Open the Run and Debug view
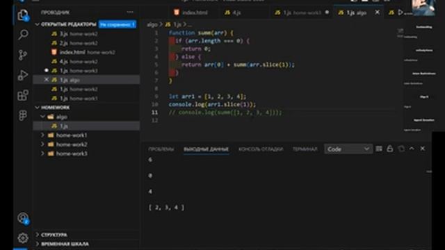Image resolution: width=445 pixels, height=250 pixels. pyautogui.click(x=23, y=75)
